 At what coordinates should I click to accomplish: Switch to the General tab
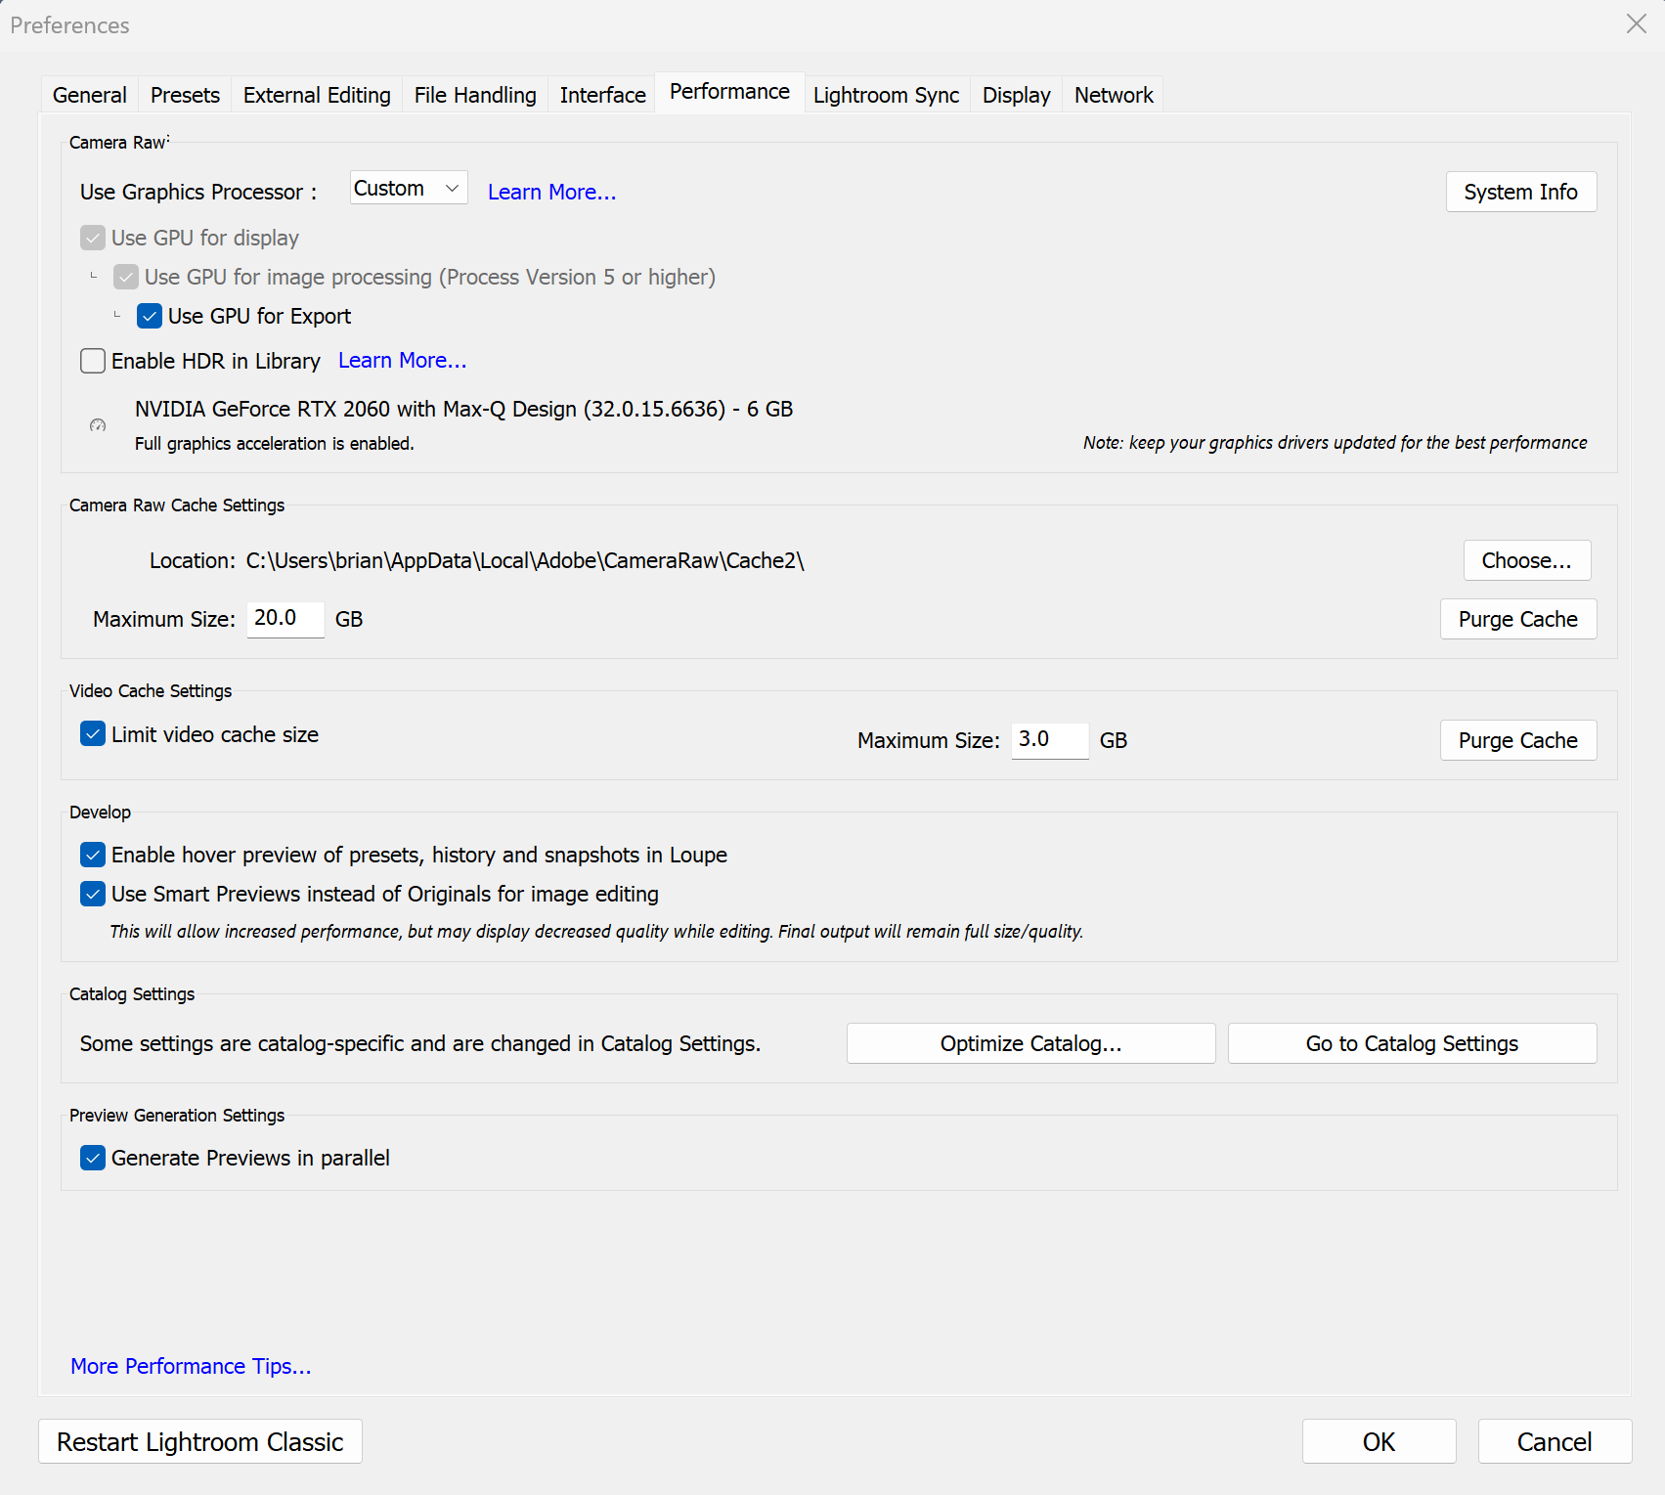click(x=89, y=94)
